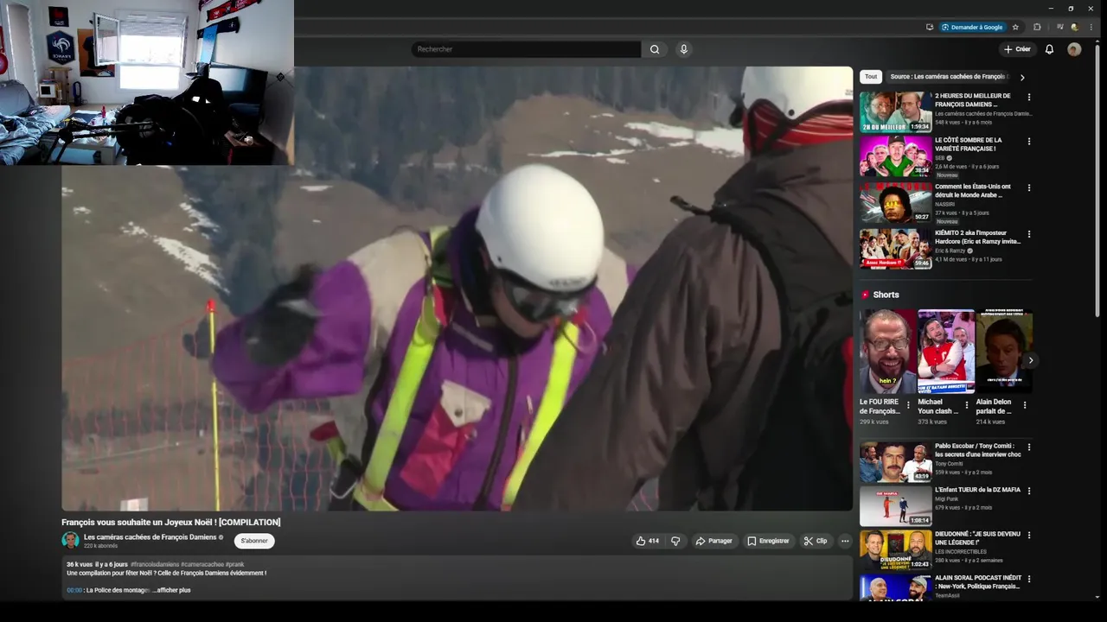
Task: Click 'Demander à Google' in address bar
Action: click(971, 27)
